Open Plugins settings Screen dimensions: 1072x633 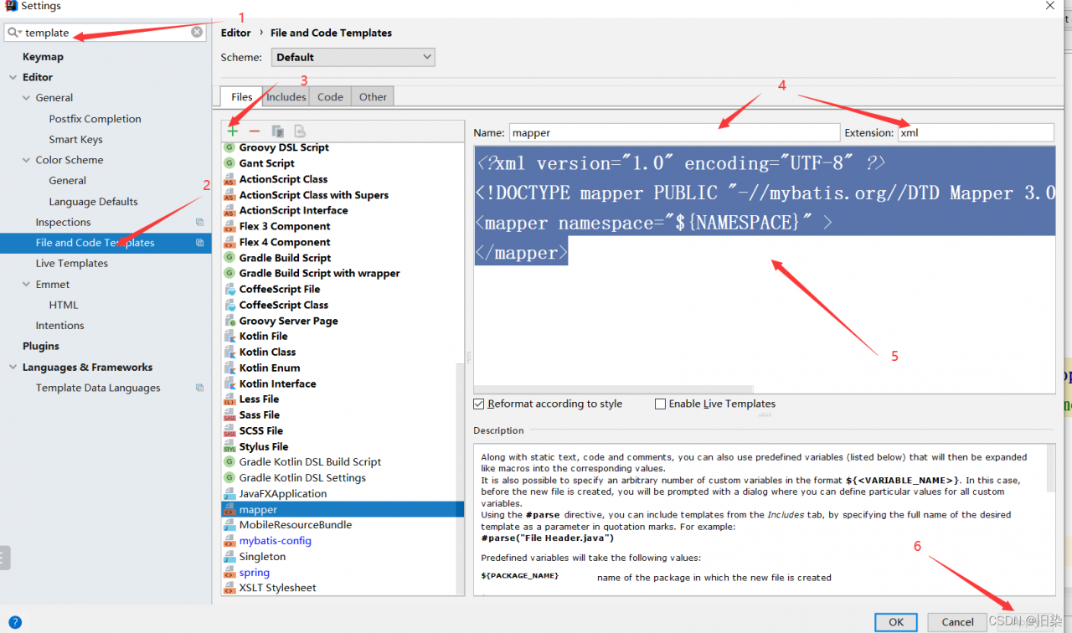pos(41,346)
